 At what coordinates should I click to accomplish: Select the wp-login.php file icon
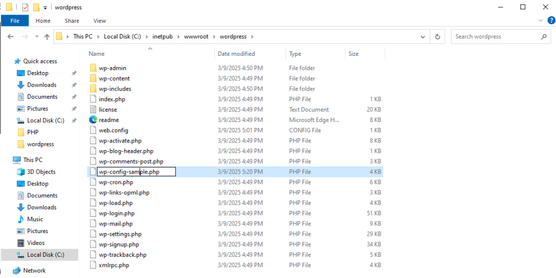coord(93,214)
